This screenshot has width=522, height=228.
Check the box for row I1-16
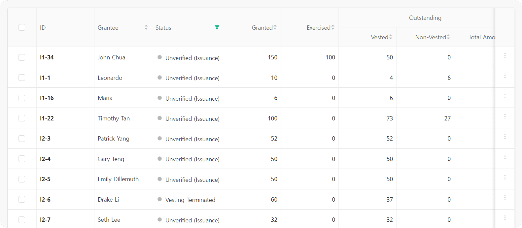pyautogui.click(x=22, y=98)
